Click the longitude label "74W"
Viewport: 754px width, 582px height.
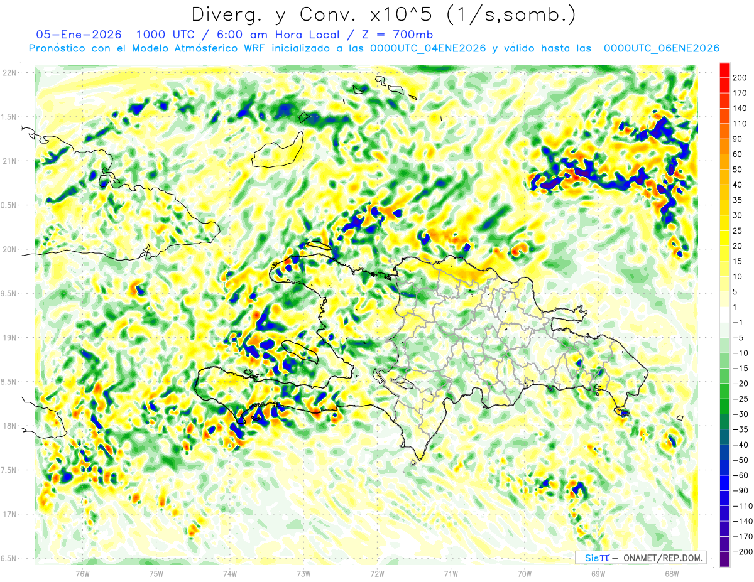tap(230, 573)
